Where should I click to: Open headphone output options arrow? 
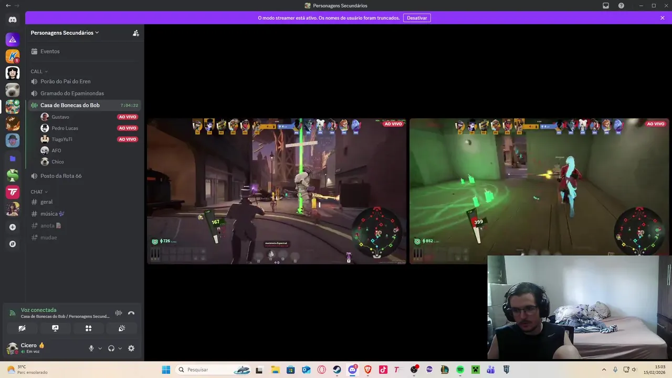pyautogui.click(x=120, y=348)
